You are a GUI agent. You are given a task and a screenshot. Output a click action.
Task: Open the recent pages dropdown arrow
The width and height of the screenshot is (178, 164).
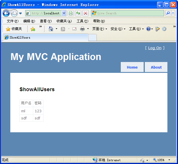(20, 13)
